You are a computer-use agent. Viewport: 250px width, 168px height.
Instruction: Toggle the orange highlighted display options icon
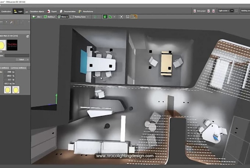point(134,17)
